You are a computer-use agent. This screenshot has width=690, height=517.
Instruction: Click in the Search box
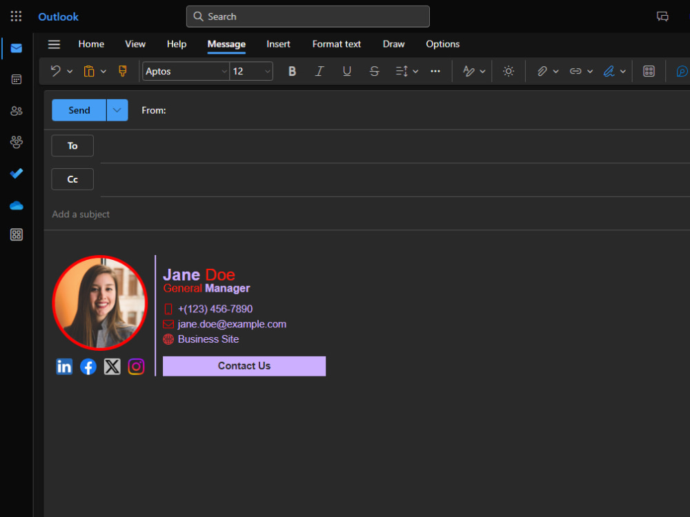[308, 17]
